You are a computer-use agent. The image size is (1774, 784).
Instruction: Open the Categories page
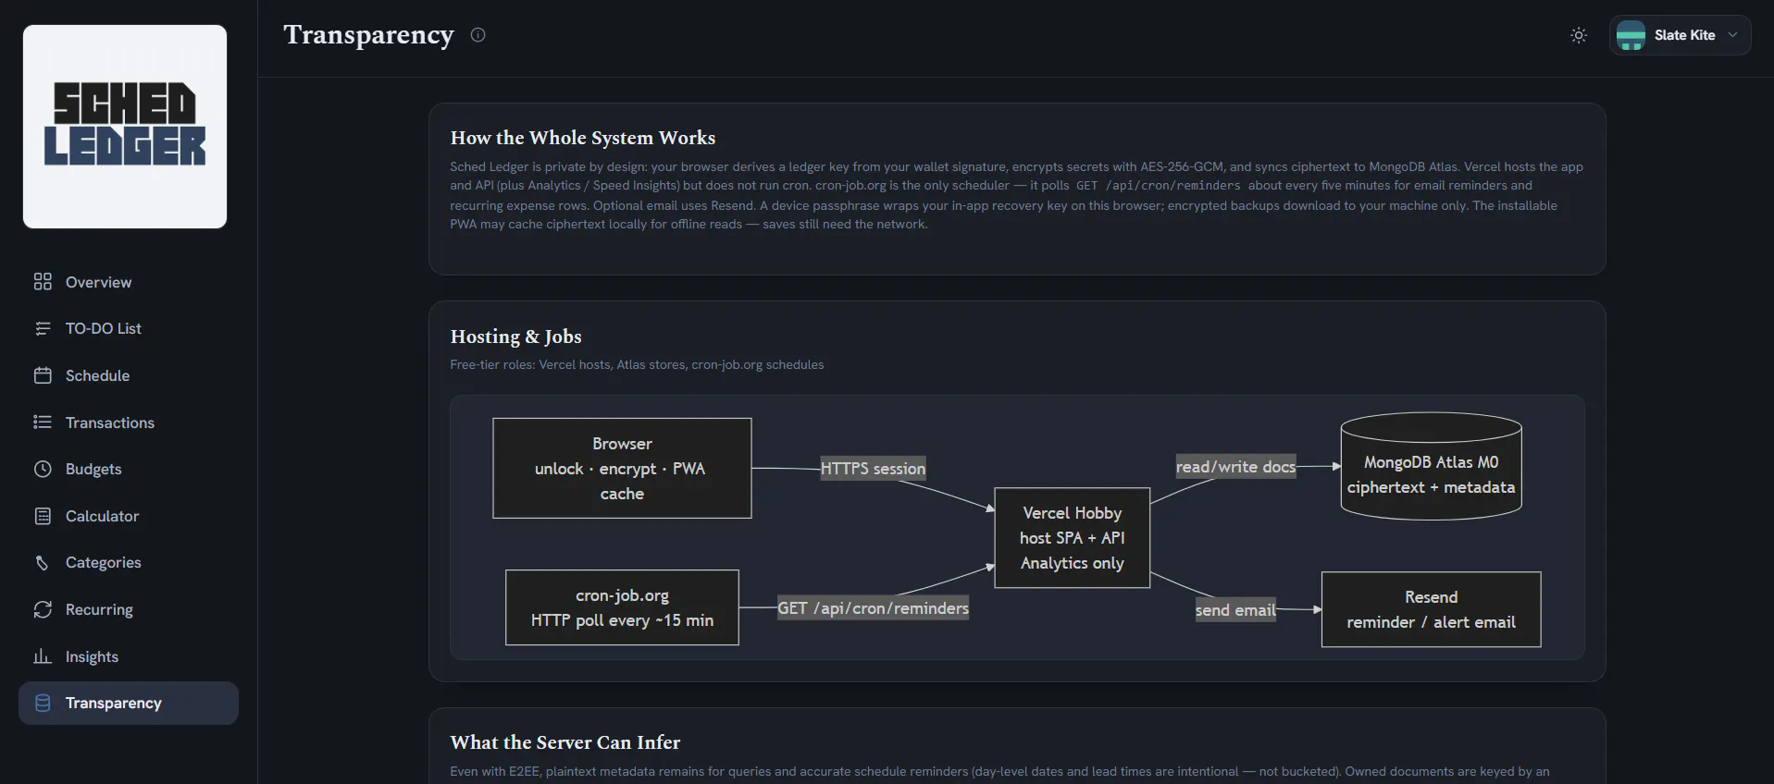pos(129,562)
